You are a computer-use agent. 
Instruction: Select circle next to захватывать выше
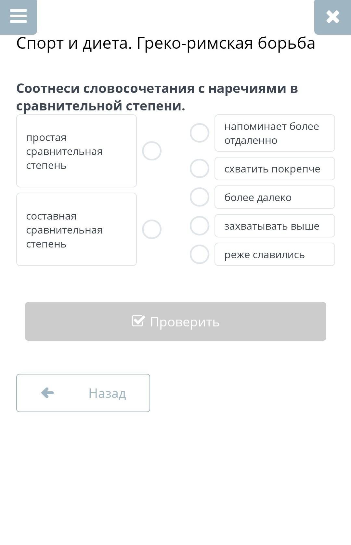pos(200,226)
